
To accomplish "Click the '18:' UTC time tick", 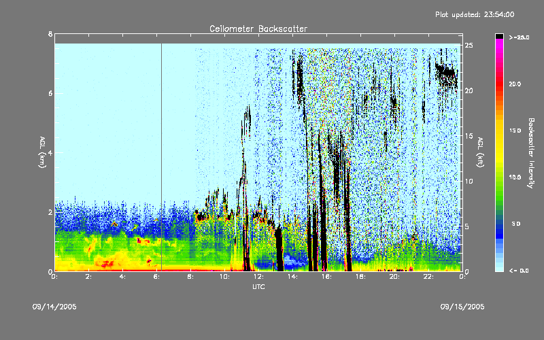I will click(x=360, y=277).
